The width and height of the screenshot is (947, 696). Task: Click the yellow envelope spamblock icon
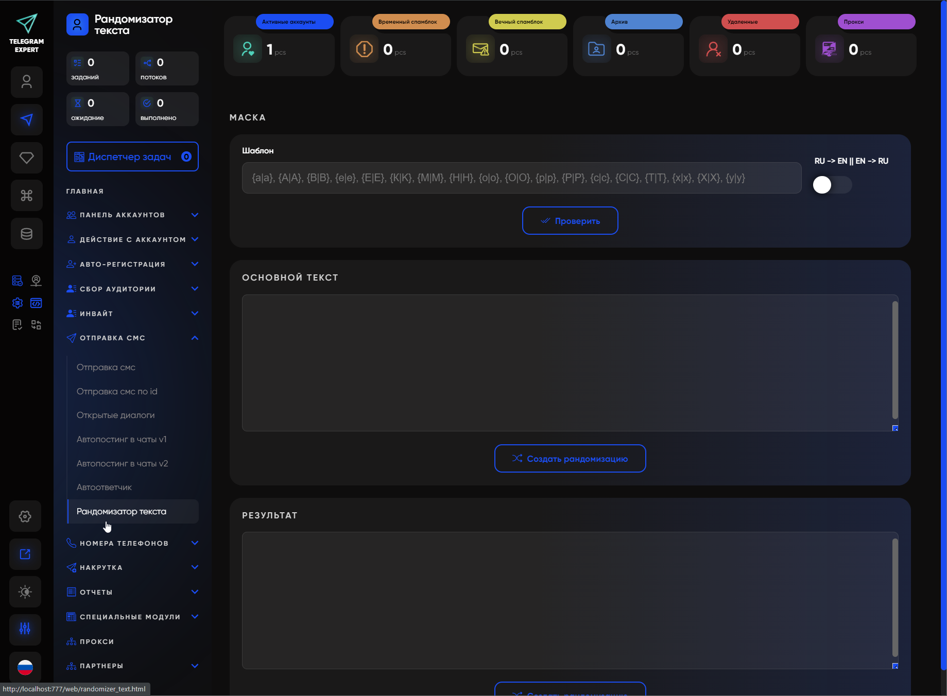tap(480, 49)
